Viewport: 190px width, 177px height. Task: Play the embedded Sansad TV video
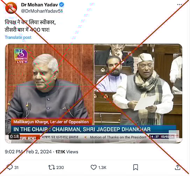coord(93,93)
